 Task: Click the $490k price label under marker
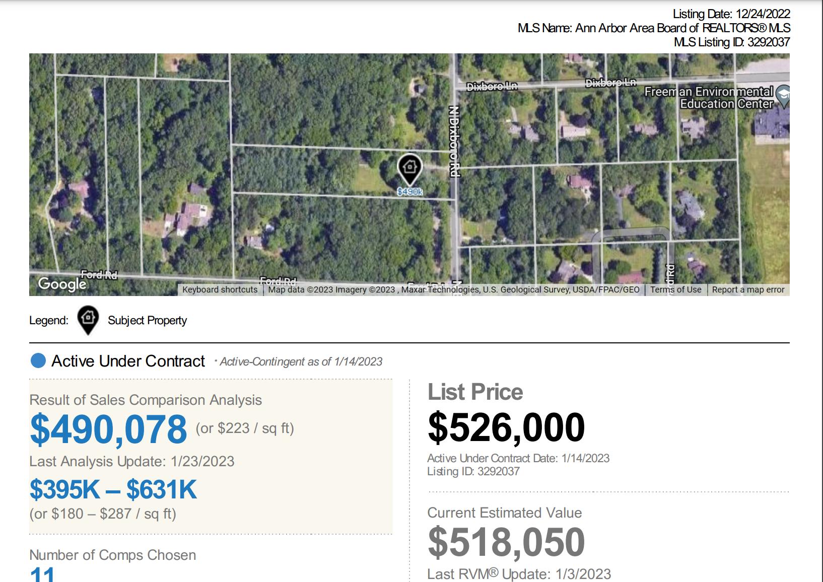(x=409, y=192)
